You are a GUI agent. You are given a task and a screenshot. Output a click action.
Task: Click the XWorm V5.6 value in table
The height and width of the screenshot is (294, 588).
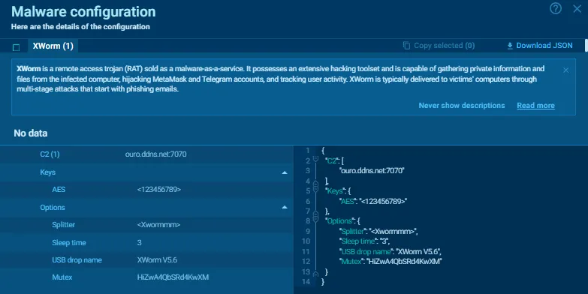157,260
